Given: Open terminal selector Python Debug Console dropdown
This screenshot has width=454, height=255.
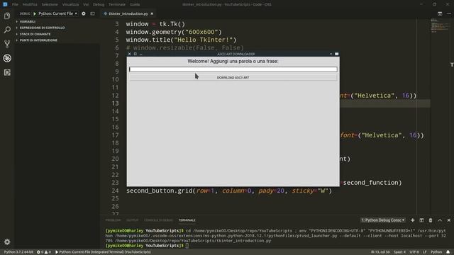Looking at the screenshot, I should pyautogui.click(x=383, y=220).
